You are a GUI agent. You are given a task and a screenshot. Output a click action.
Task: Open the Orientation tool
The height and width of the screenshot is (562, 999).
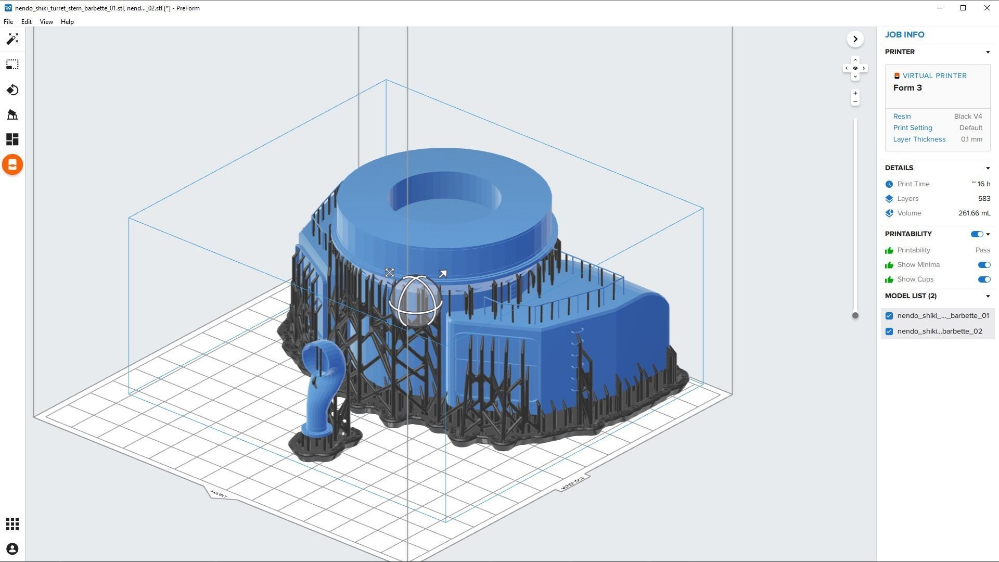[12, 90]
